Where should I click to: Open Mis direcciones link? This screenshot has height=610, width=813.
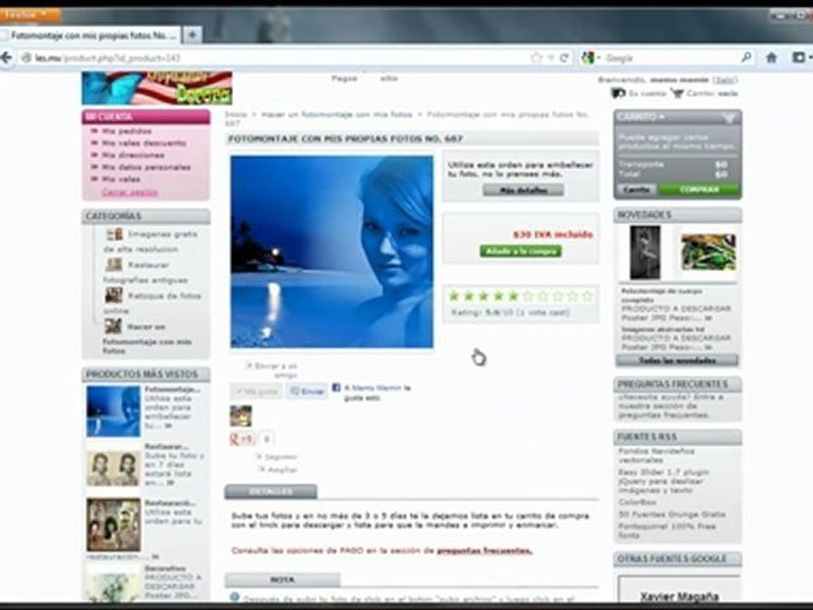[133, 155]
